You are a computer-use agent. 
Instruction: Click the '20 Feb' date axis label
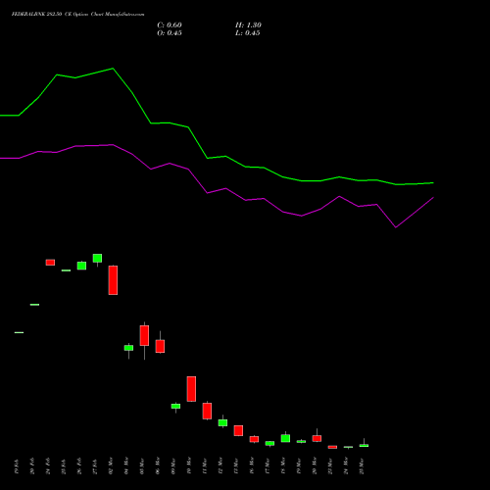point(32,466)
